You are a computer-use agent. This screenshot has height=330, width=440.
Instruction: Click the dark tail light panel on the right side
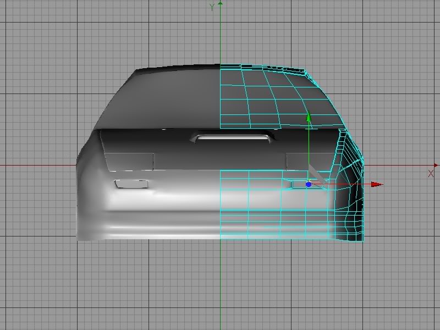pos(297,161)
